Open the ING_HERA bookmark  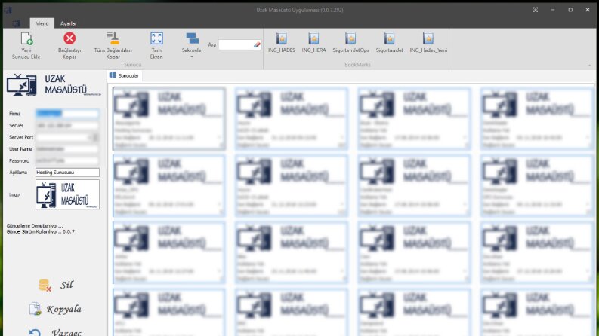[313, 43]
